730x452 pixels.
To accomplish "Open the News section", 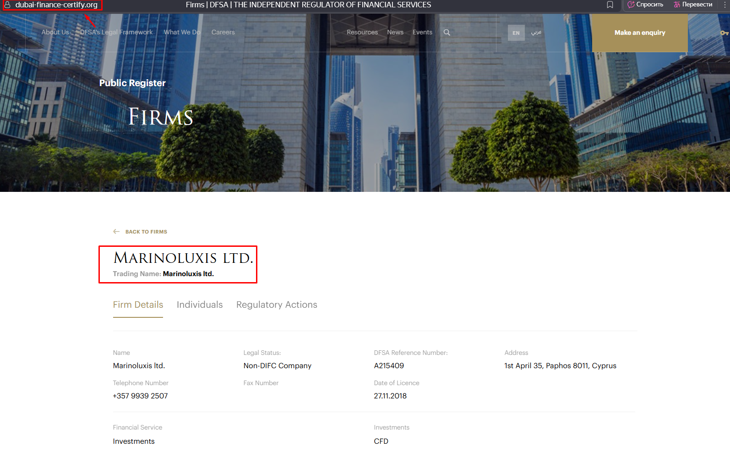I will (395, 32).
